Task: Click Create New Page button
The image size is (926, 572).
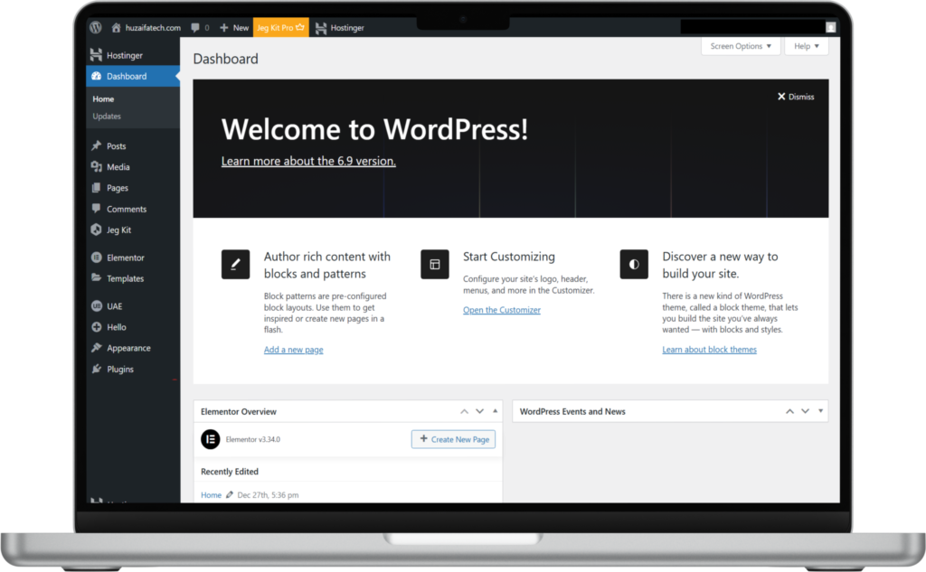Action: (454, 439)
